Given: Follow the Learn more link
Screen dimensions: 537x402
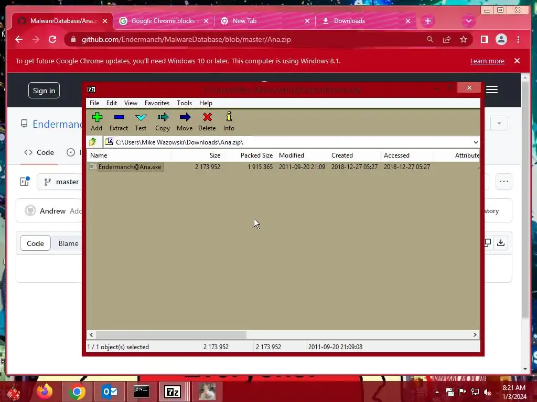Looking at the screenshot, I should pyautogui.click(x=487, y=61).
